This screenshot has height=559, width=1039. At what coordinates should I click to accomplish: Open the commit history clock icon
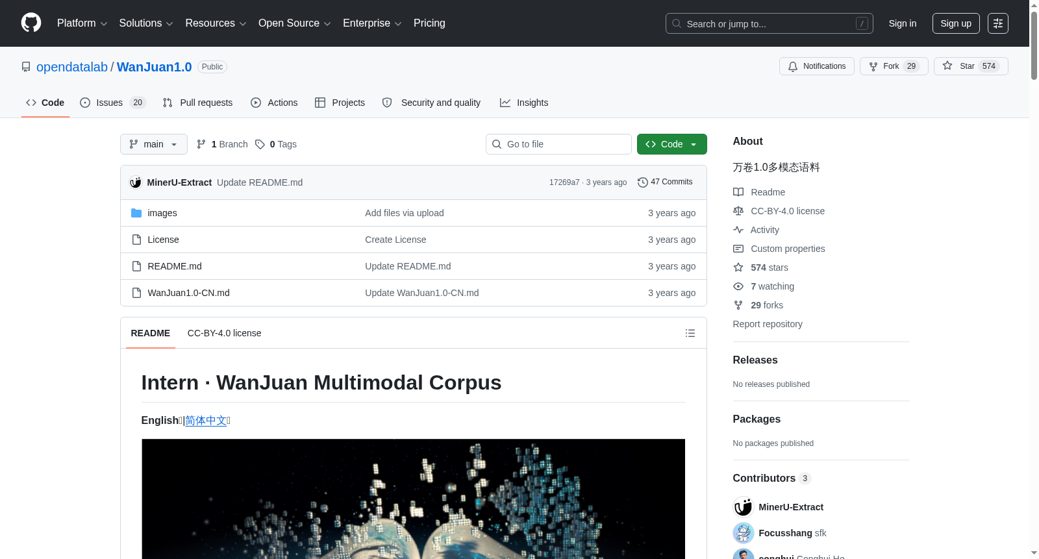(x=642, y=182)
